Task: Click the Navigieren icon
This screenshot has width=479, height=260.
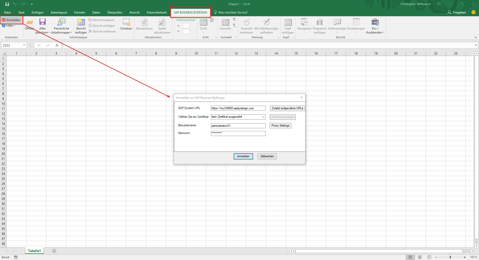Action: coord(304,22)
